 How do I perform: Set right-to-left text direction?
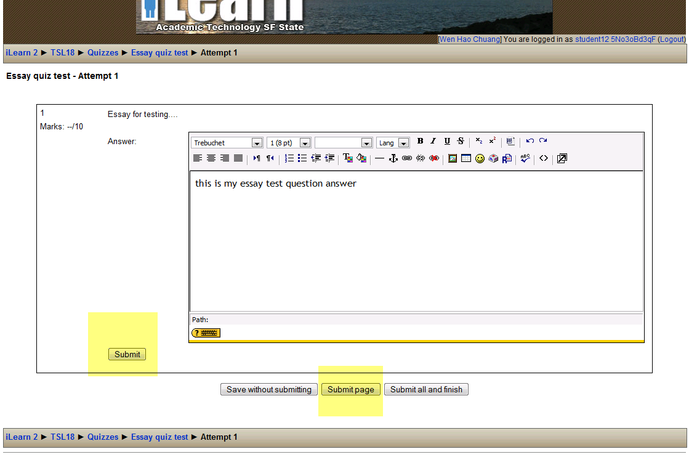coord(270,158)
